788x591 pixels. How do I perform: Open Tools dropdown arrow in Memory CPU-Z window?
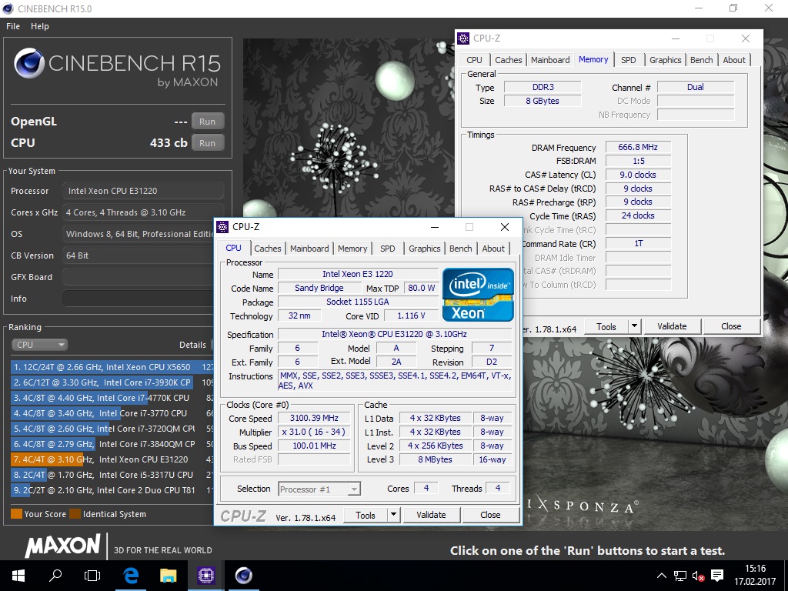point(634,326)
